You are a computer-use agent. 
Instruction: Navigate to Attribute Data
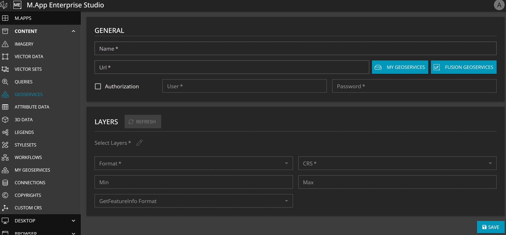click(40, 107)
